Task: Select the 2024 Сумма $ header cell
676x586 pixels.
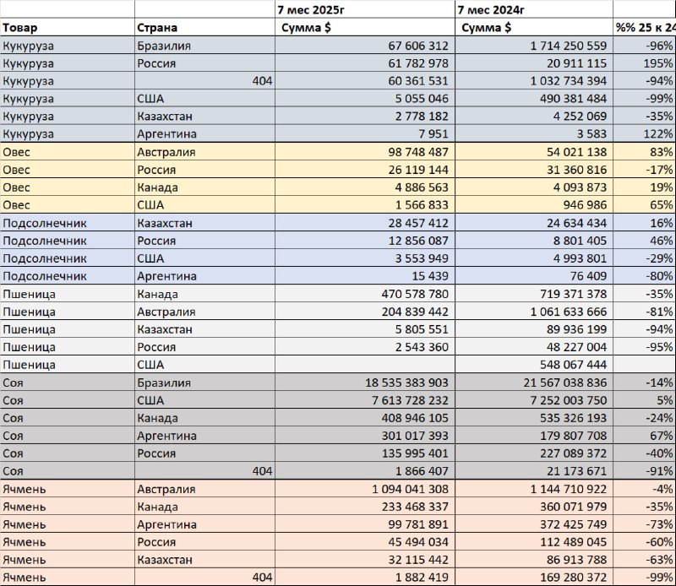Action: click(x=534, y=27)
